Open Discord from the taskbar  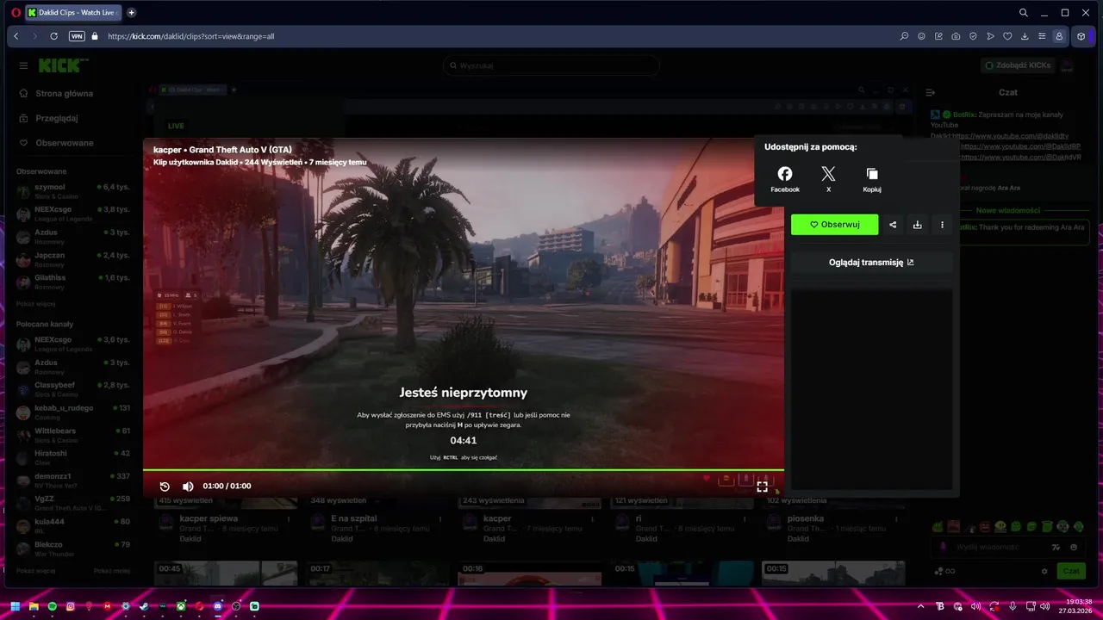click(x=217, y=606)
